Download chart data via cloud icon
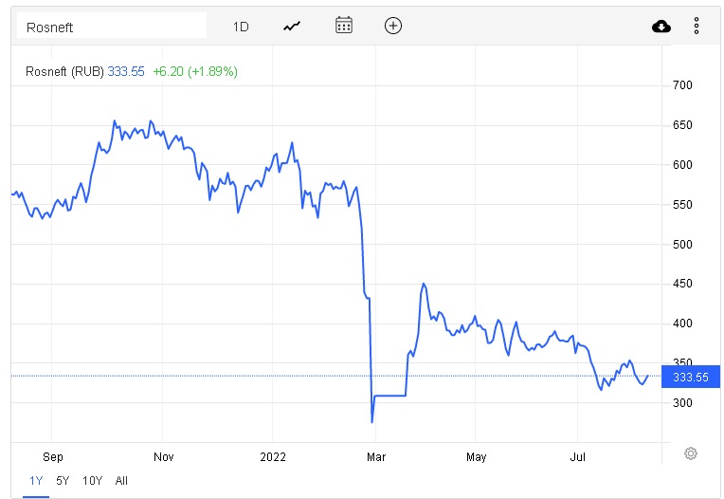This screenshot has height=499, width=724. (661, 27)
